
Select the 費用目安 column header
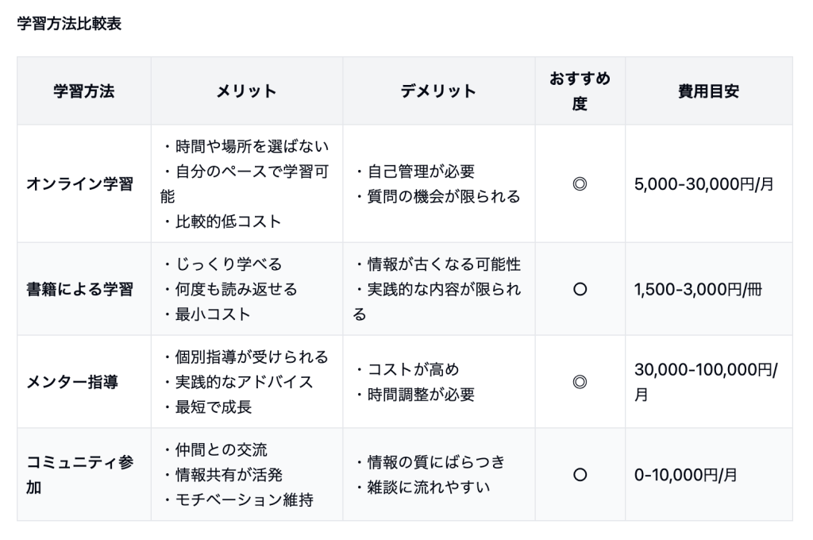(708, 91)
